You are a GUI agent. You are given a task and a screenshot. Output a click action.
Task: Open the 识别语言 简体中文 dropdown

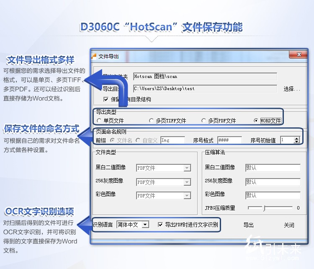(x=145, y=225)
